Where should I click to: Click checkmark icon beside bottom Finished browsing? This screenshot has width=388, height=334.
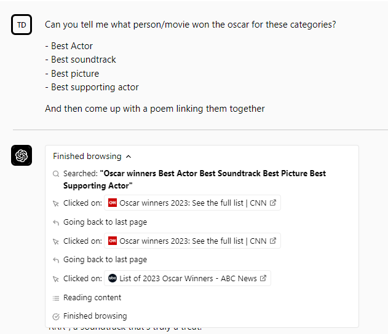click(56, 316)
